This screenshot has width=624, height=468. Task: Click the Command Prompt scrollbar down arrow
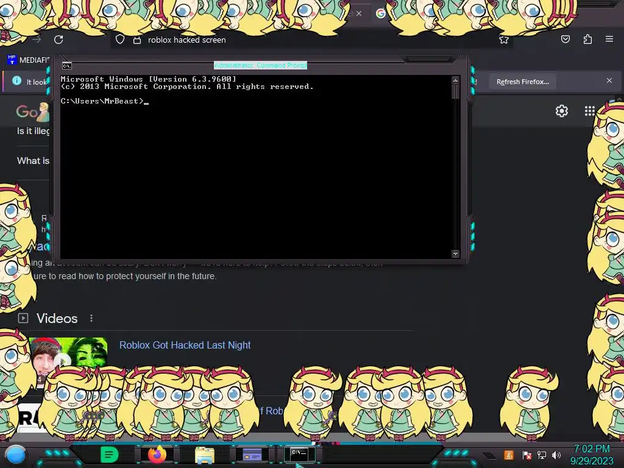455,253
